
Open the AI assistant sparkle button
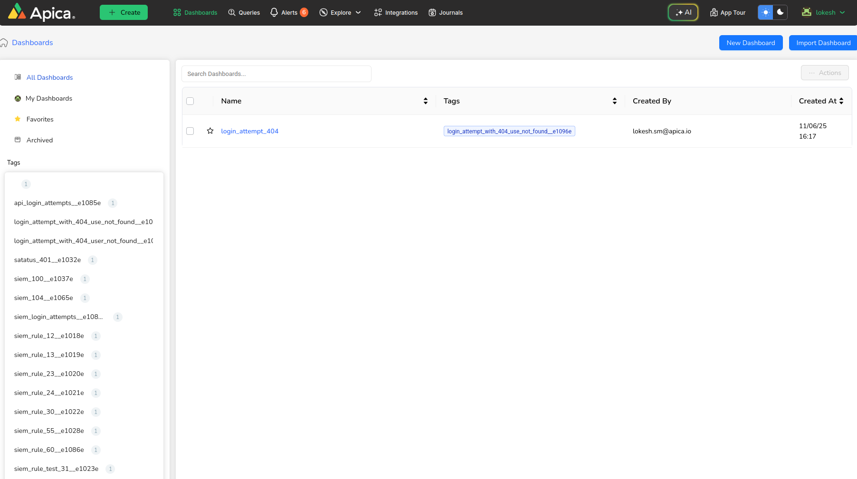[x=683, y=12]
